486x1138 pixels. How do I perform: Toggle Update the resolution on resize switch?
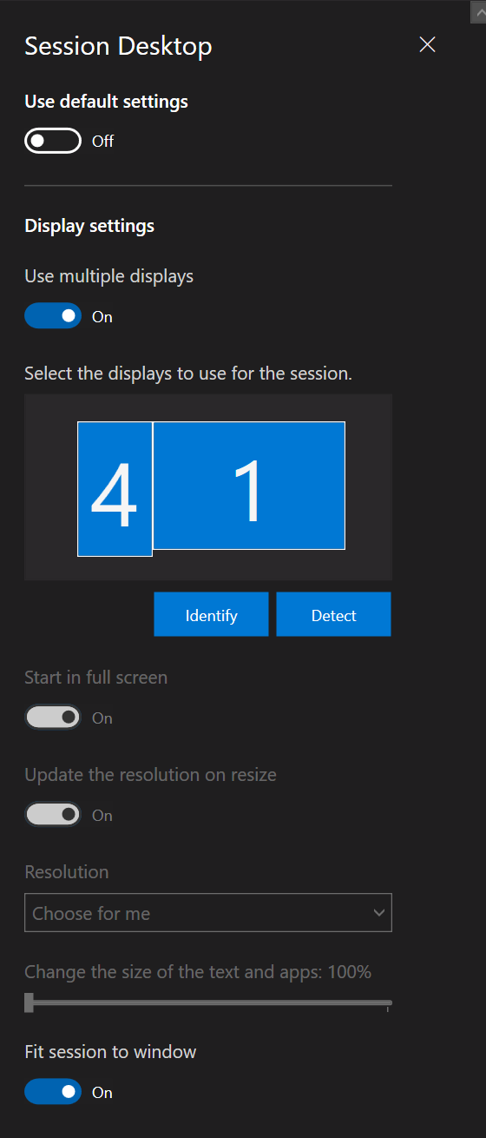(53, 815)
